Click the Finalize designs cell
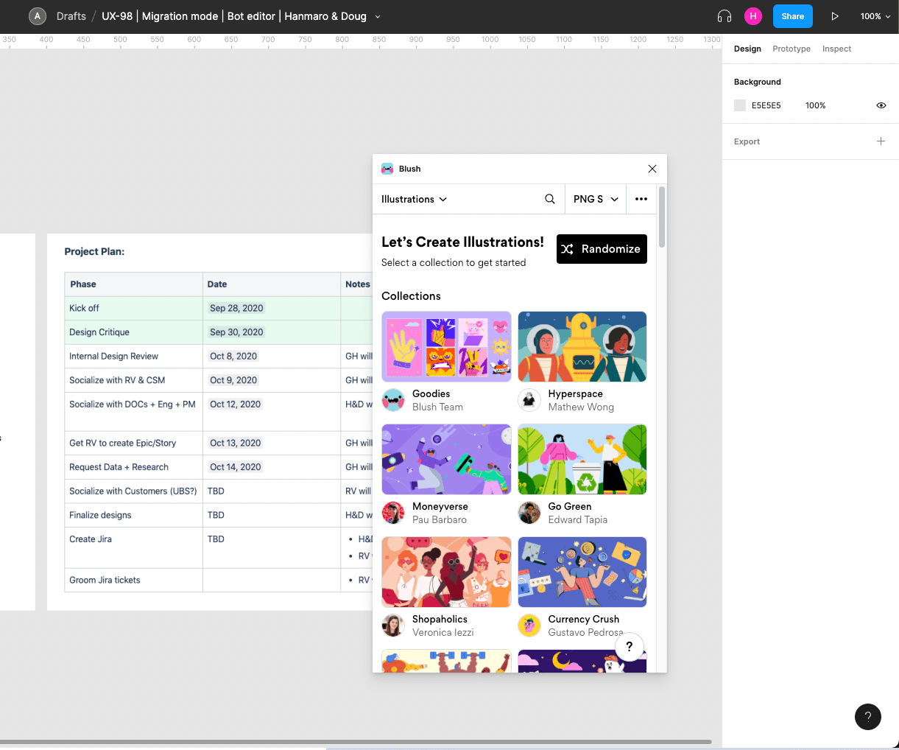The width and height of the screenshot is (899, 750). pos(133,515)
